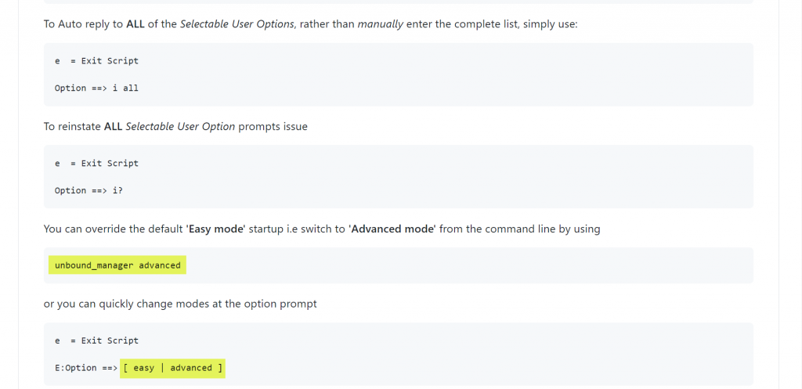Click bold 'Easy mode' text

[x=216, y=229]
